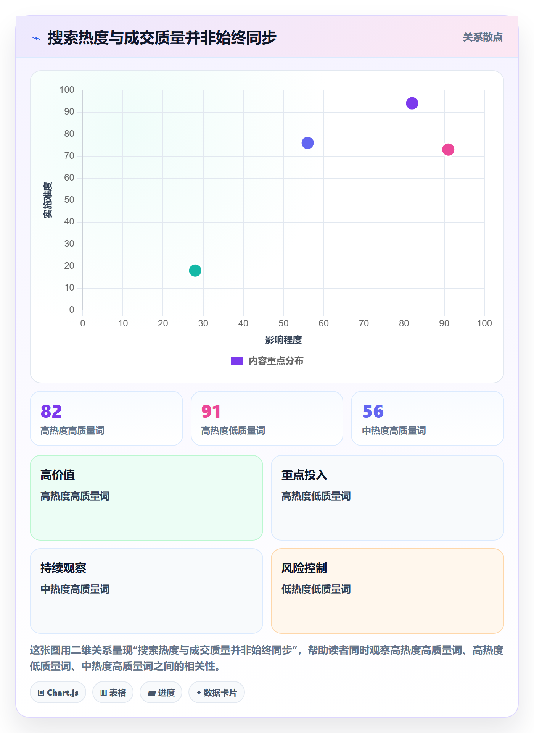Select the 82 高热度高质量词 stat card
The height and width of the screenshot is (733, 534).
106,418
